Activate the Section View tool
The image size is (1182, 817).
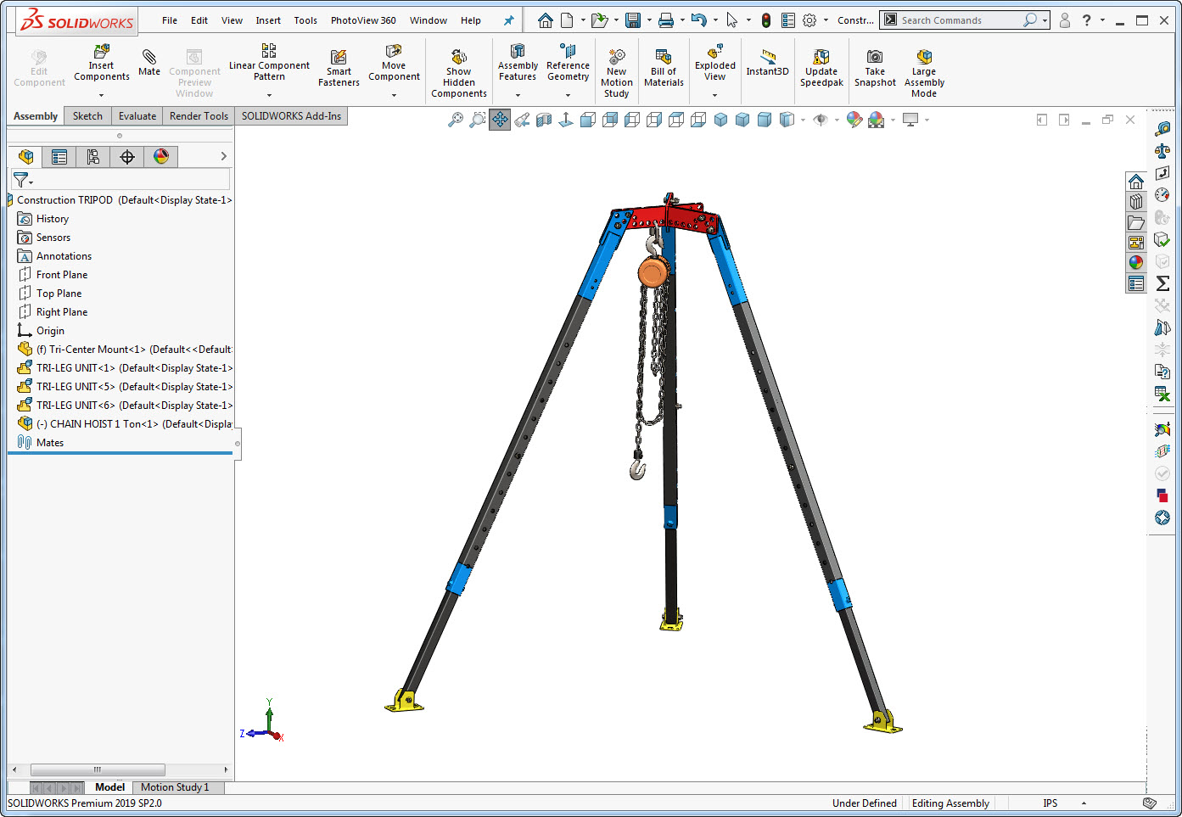(544, 120)
